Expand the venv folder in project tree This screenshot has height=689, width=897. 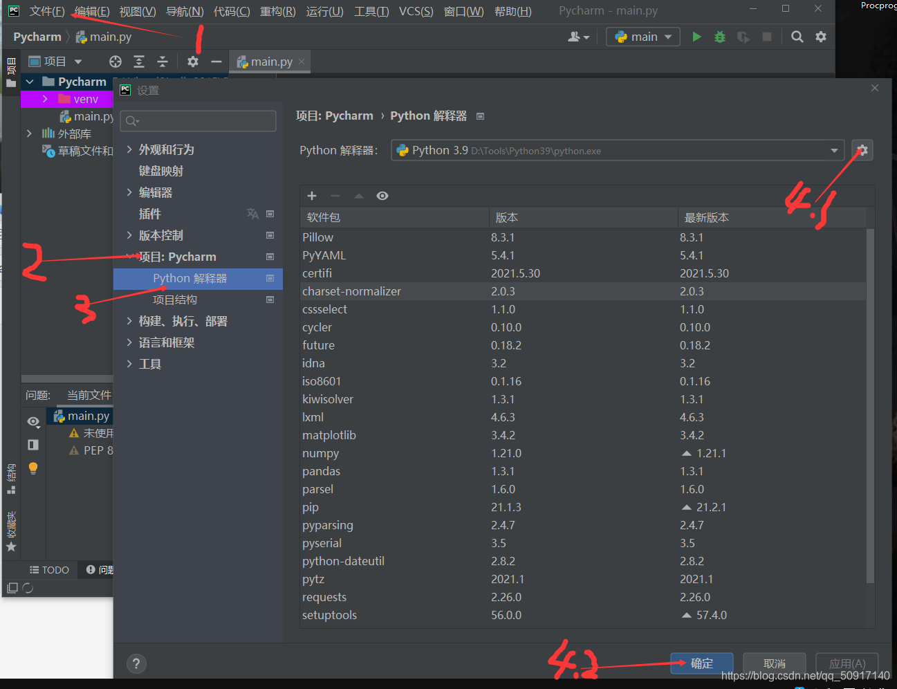[x=45, y=99]
